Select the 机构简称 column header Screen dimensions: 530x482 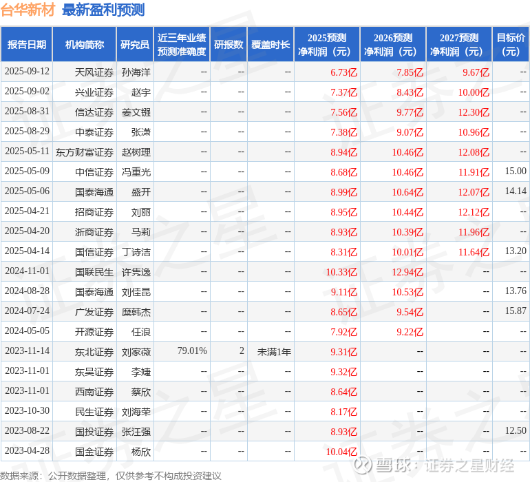[85, 44]
